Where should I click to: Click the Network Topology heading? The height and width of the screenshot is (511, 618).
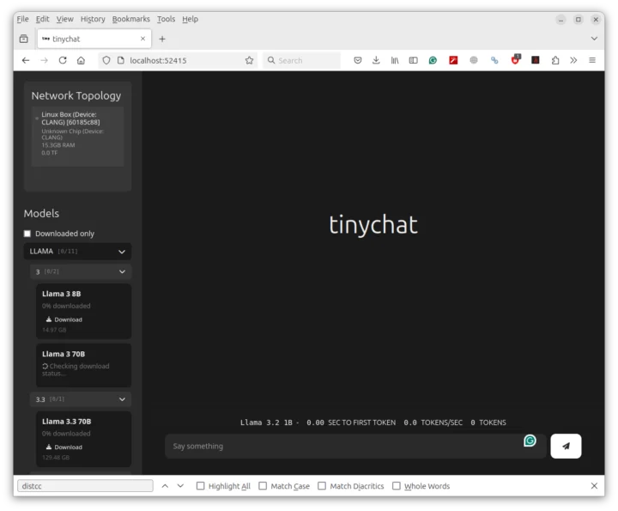(x=76, y=95)
